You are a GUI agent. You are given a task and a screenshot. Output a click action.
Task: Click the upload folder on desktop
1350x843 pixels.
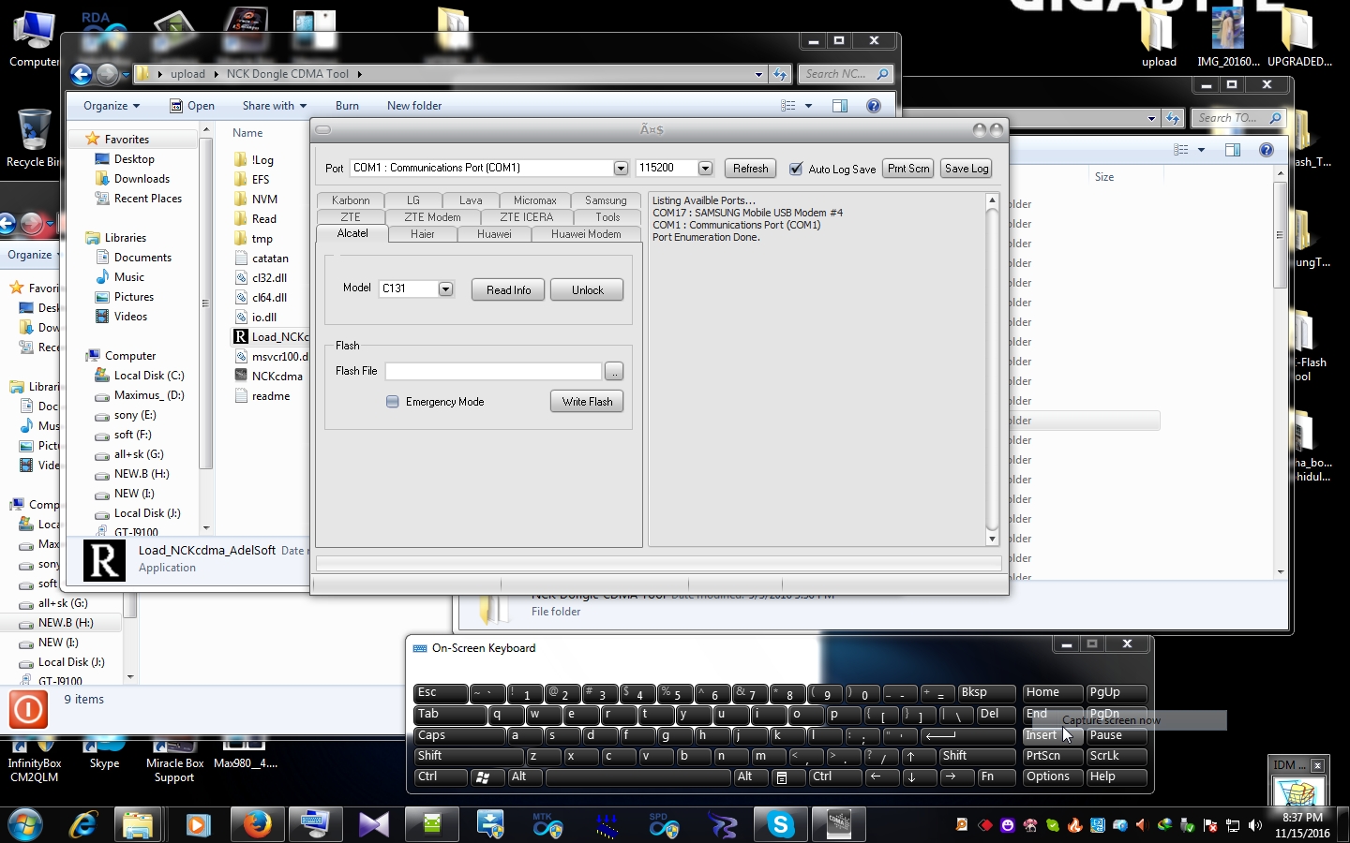[1158, 37]
